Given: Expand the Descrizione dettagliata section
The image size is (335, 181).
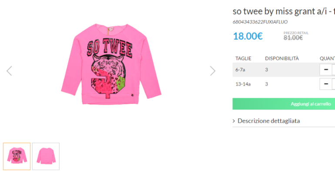Looking at the screenshot, I should click(x=268, y=121).
